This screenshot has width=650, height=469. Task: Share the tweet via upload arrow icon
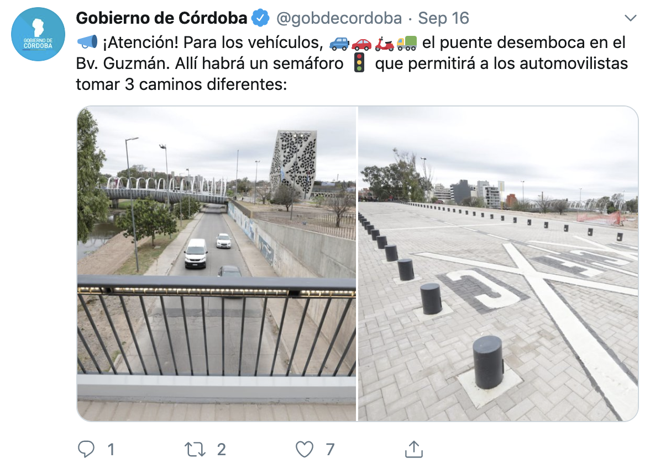point(413,449)
